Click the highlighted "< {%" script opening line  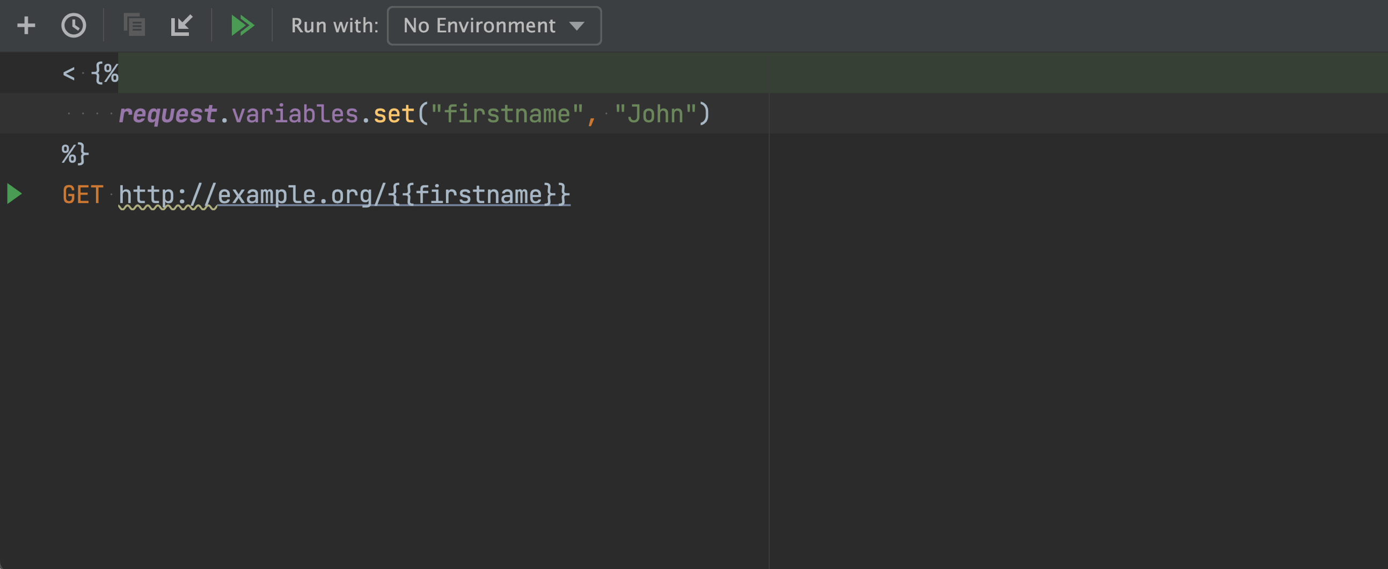(91, 73)
